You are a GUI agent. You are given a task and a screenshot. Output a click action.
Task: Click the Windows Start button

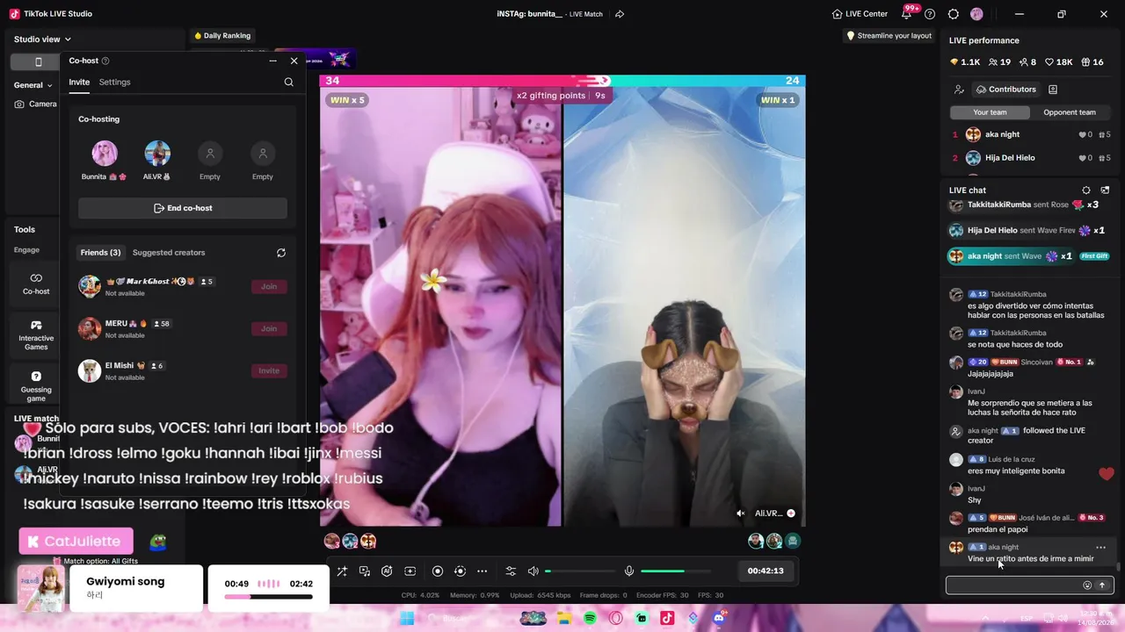click(x=407, y=619)
